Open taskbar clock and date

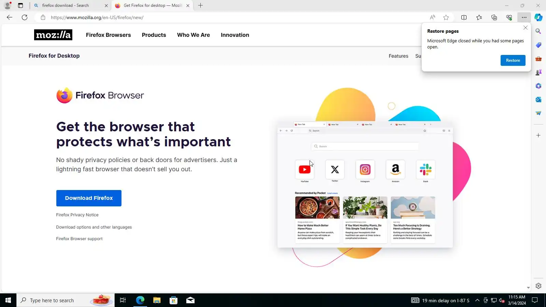517,300
